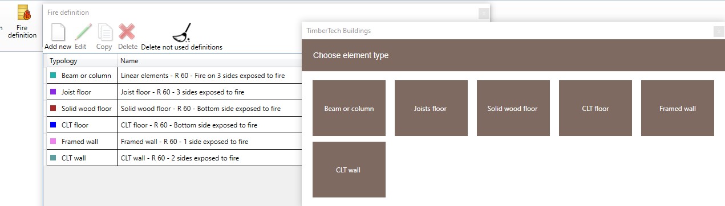
Task: Select the CLT floor table row
Action: [x=174, y=125]
